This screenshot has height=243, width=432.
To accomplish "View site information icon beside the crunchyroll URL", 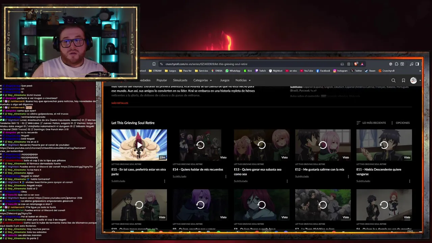I will coord(161,64).
